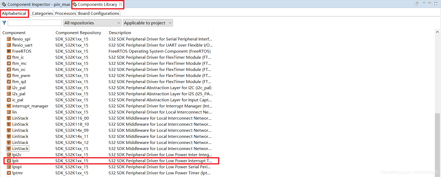The width and height of the screenshot is (441, 177).
Task: Click the lpi2c component icon
Action: tap(9, 155)
